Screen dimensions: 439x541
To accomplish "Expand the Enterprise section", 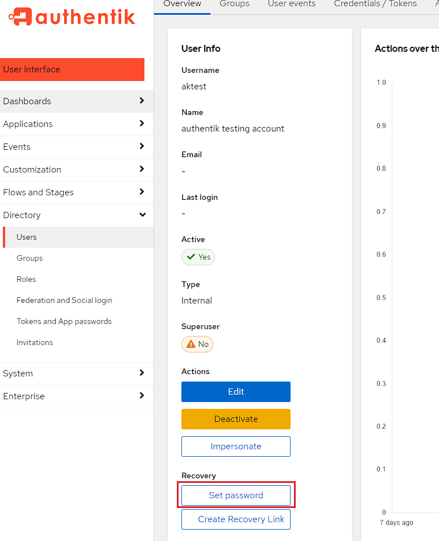I will point(76,396).
